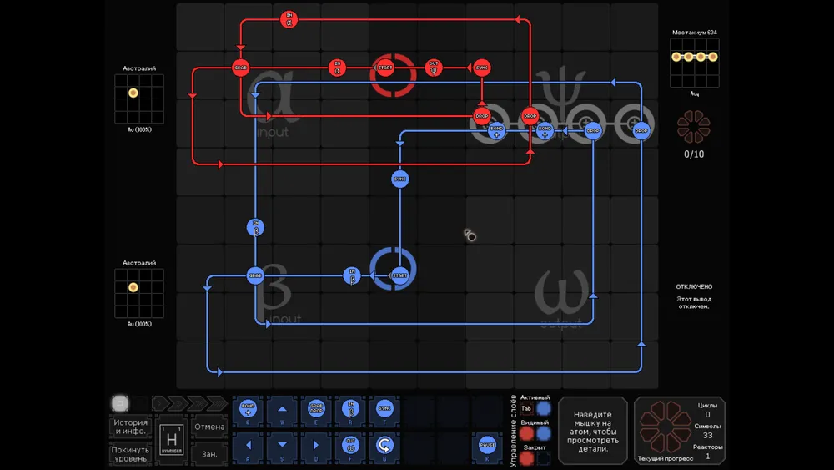Click the Текущий прогресс gauge

click(x=665, y=427)
